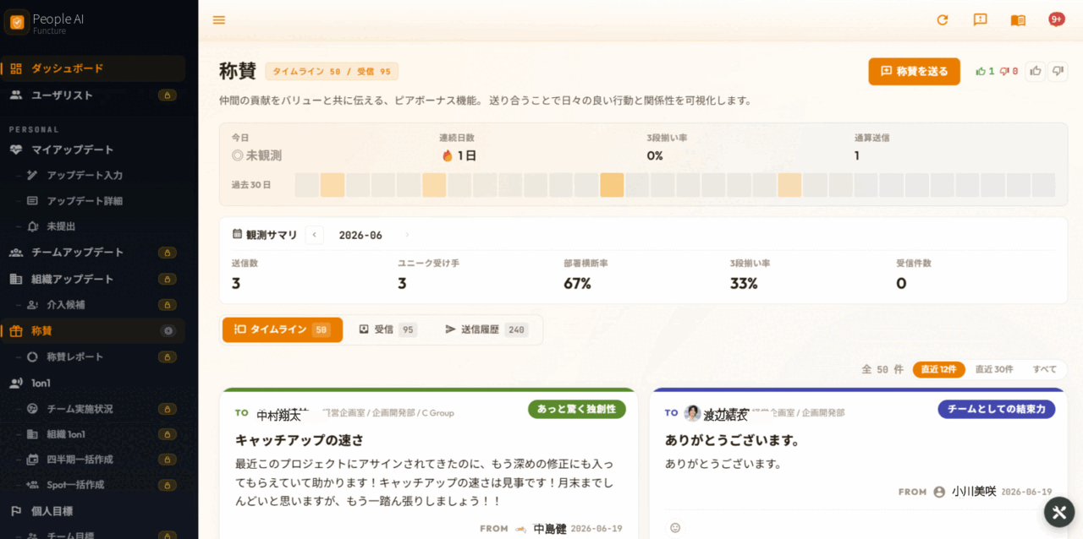1083x539 pixels.
Task: Click emoji reaction icon on 渡辺結衣 card
Action: click(x=675, y=527)
